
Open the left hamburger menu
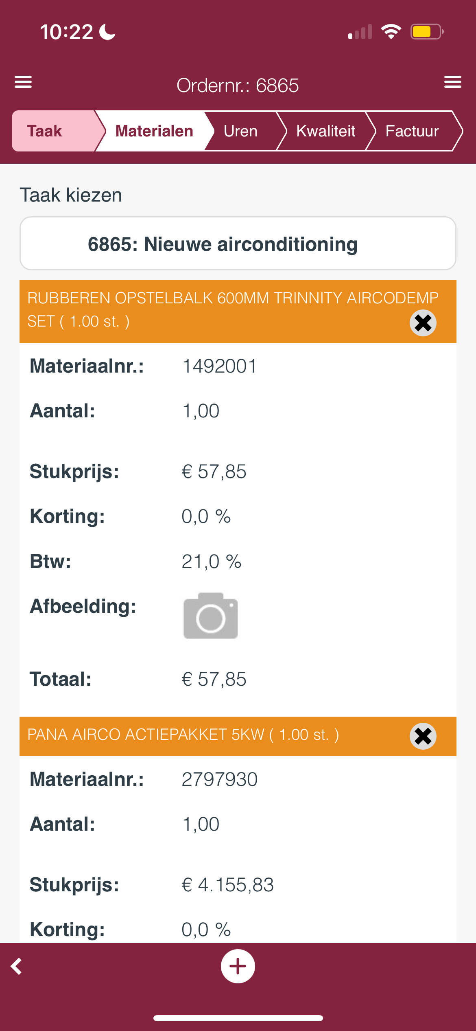[23, 82]
